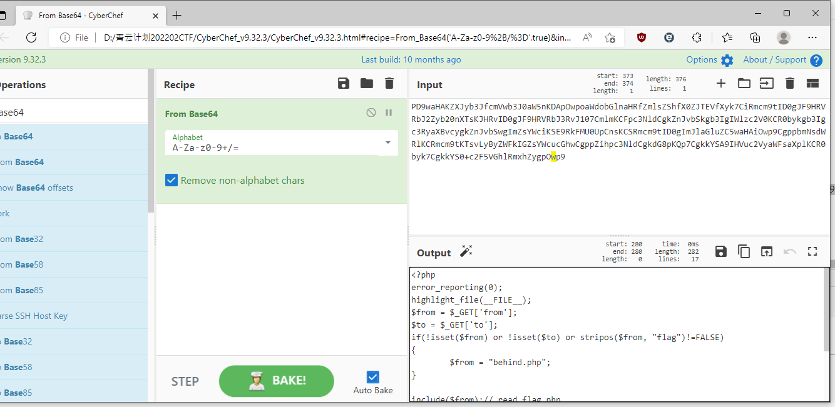Image resolution: width=835 pixels, height=407 pixels.
Task: Add a new input tab
Action: pos(721,83)
